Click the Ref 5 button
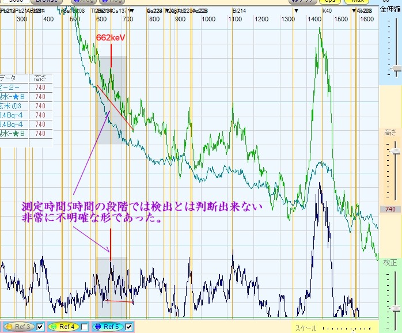The image size is (402, 333). point(107,327)
